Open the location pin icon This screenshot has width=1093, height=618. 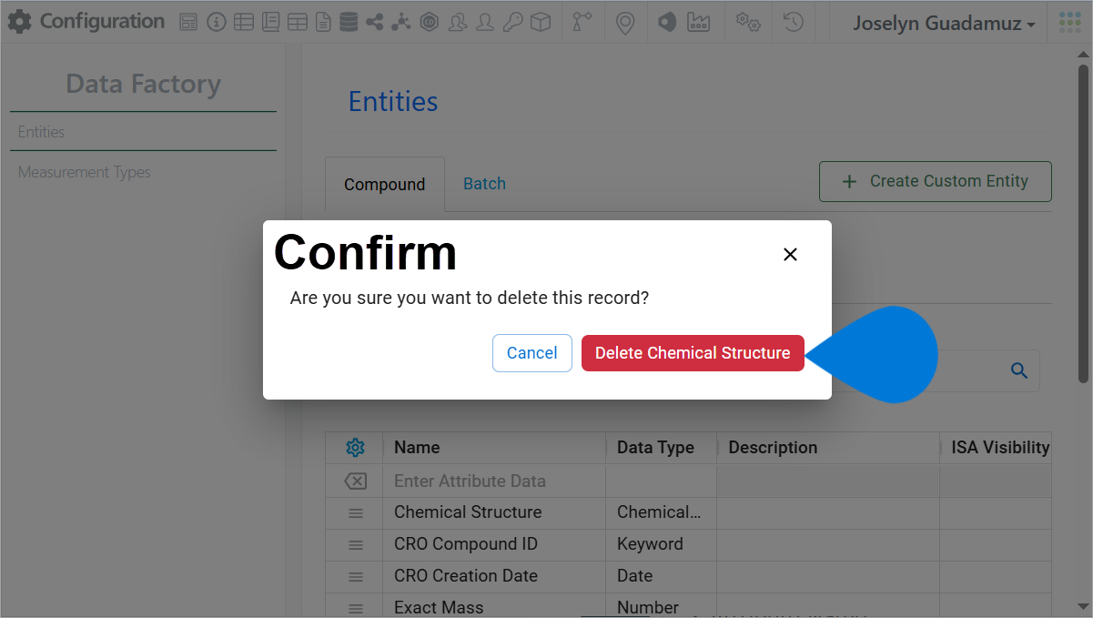click(x=625, y=23)
